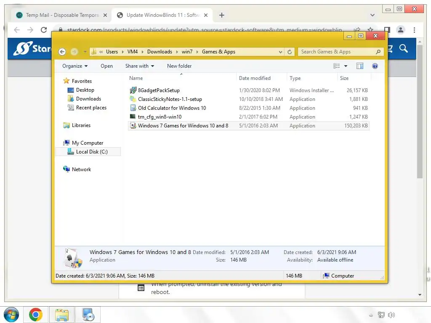This screenshot has width=431, height=323.
Task: Click the volume icon in system tray
Action: pos(391,315)
